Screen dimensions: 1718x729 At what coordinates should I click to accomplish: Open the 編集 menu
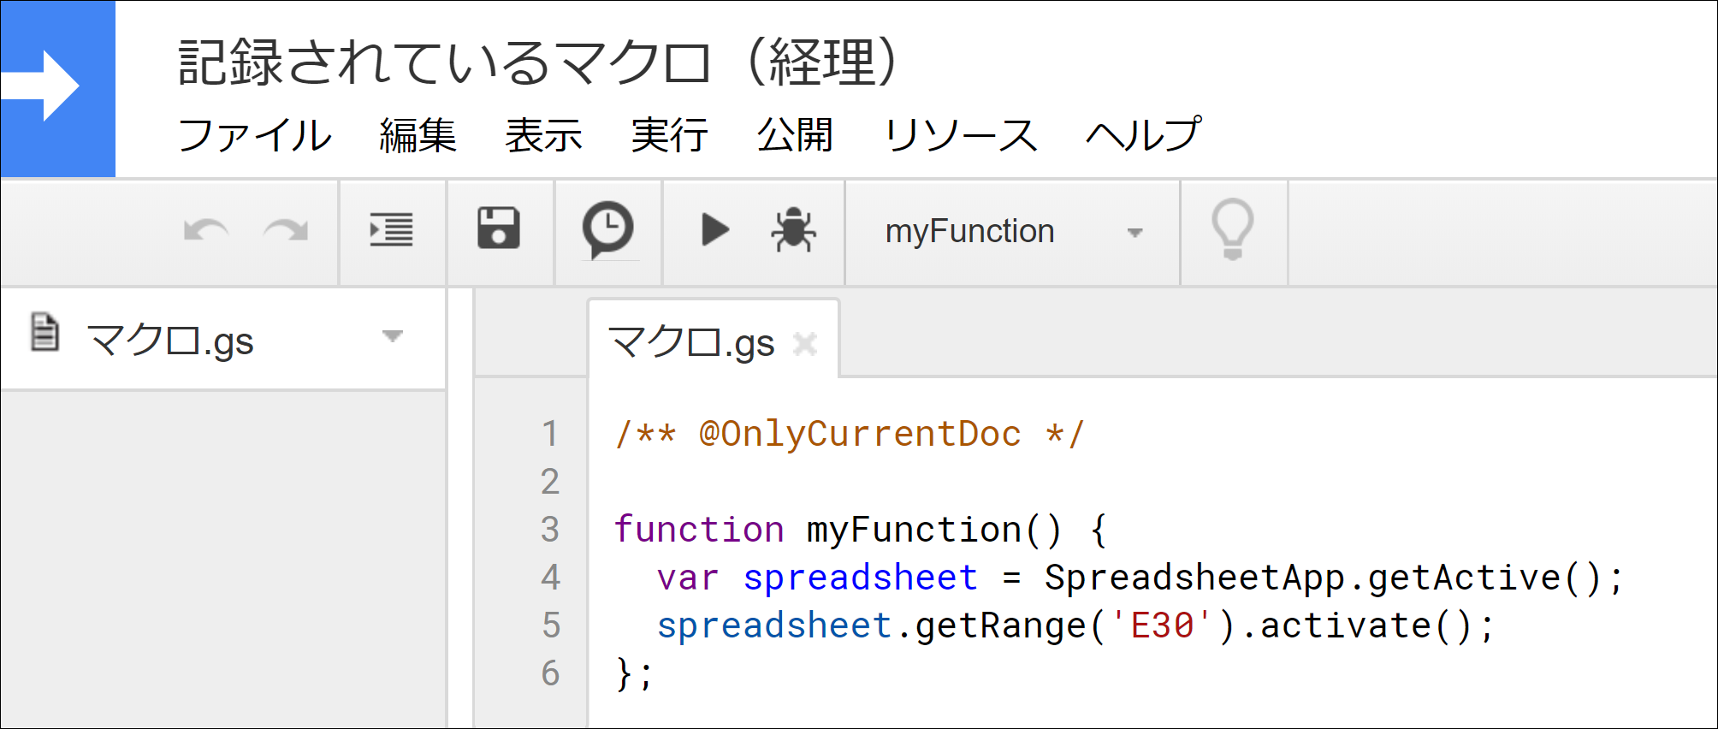[x=418, y=135]
